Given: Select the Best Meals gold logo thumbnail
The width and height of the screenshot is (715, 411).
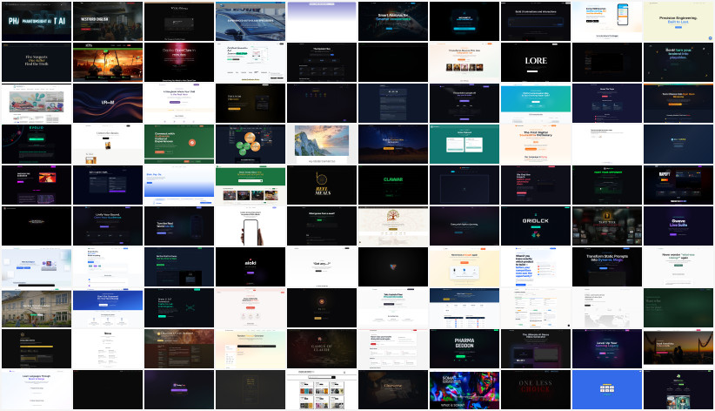Looking at the screenshot, I should point(322,185).
